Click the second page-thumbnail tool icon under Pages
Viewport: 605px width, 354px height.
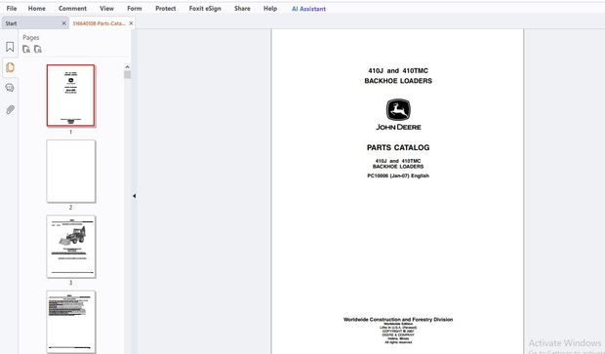[x=38, y=49]
